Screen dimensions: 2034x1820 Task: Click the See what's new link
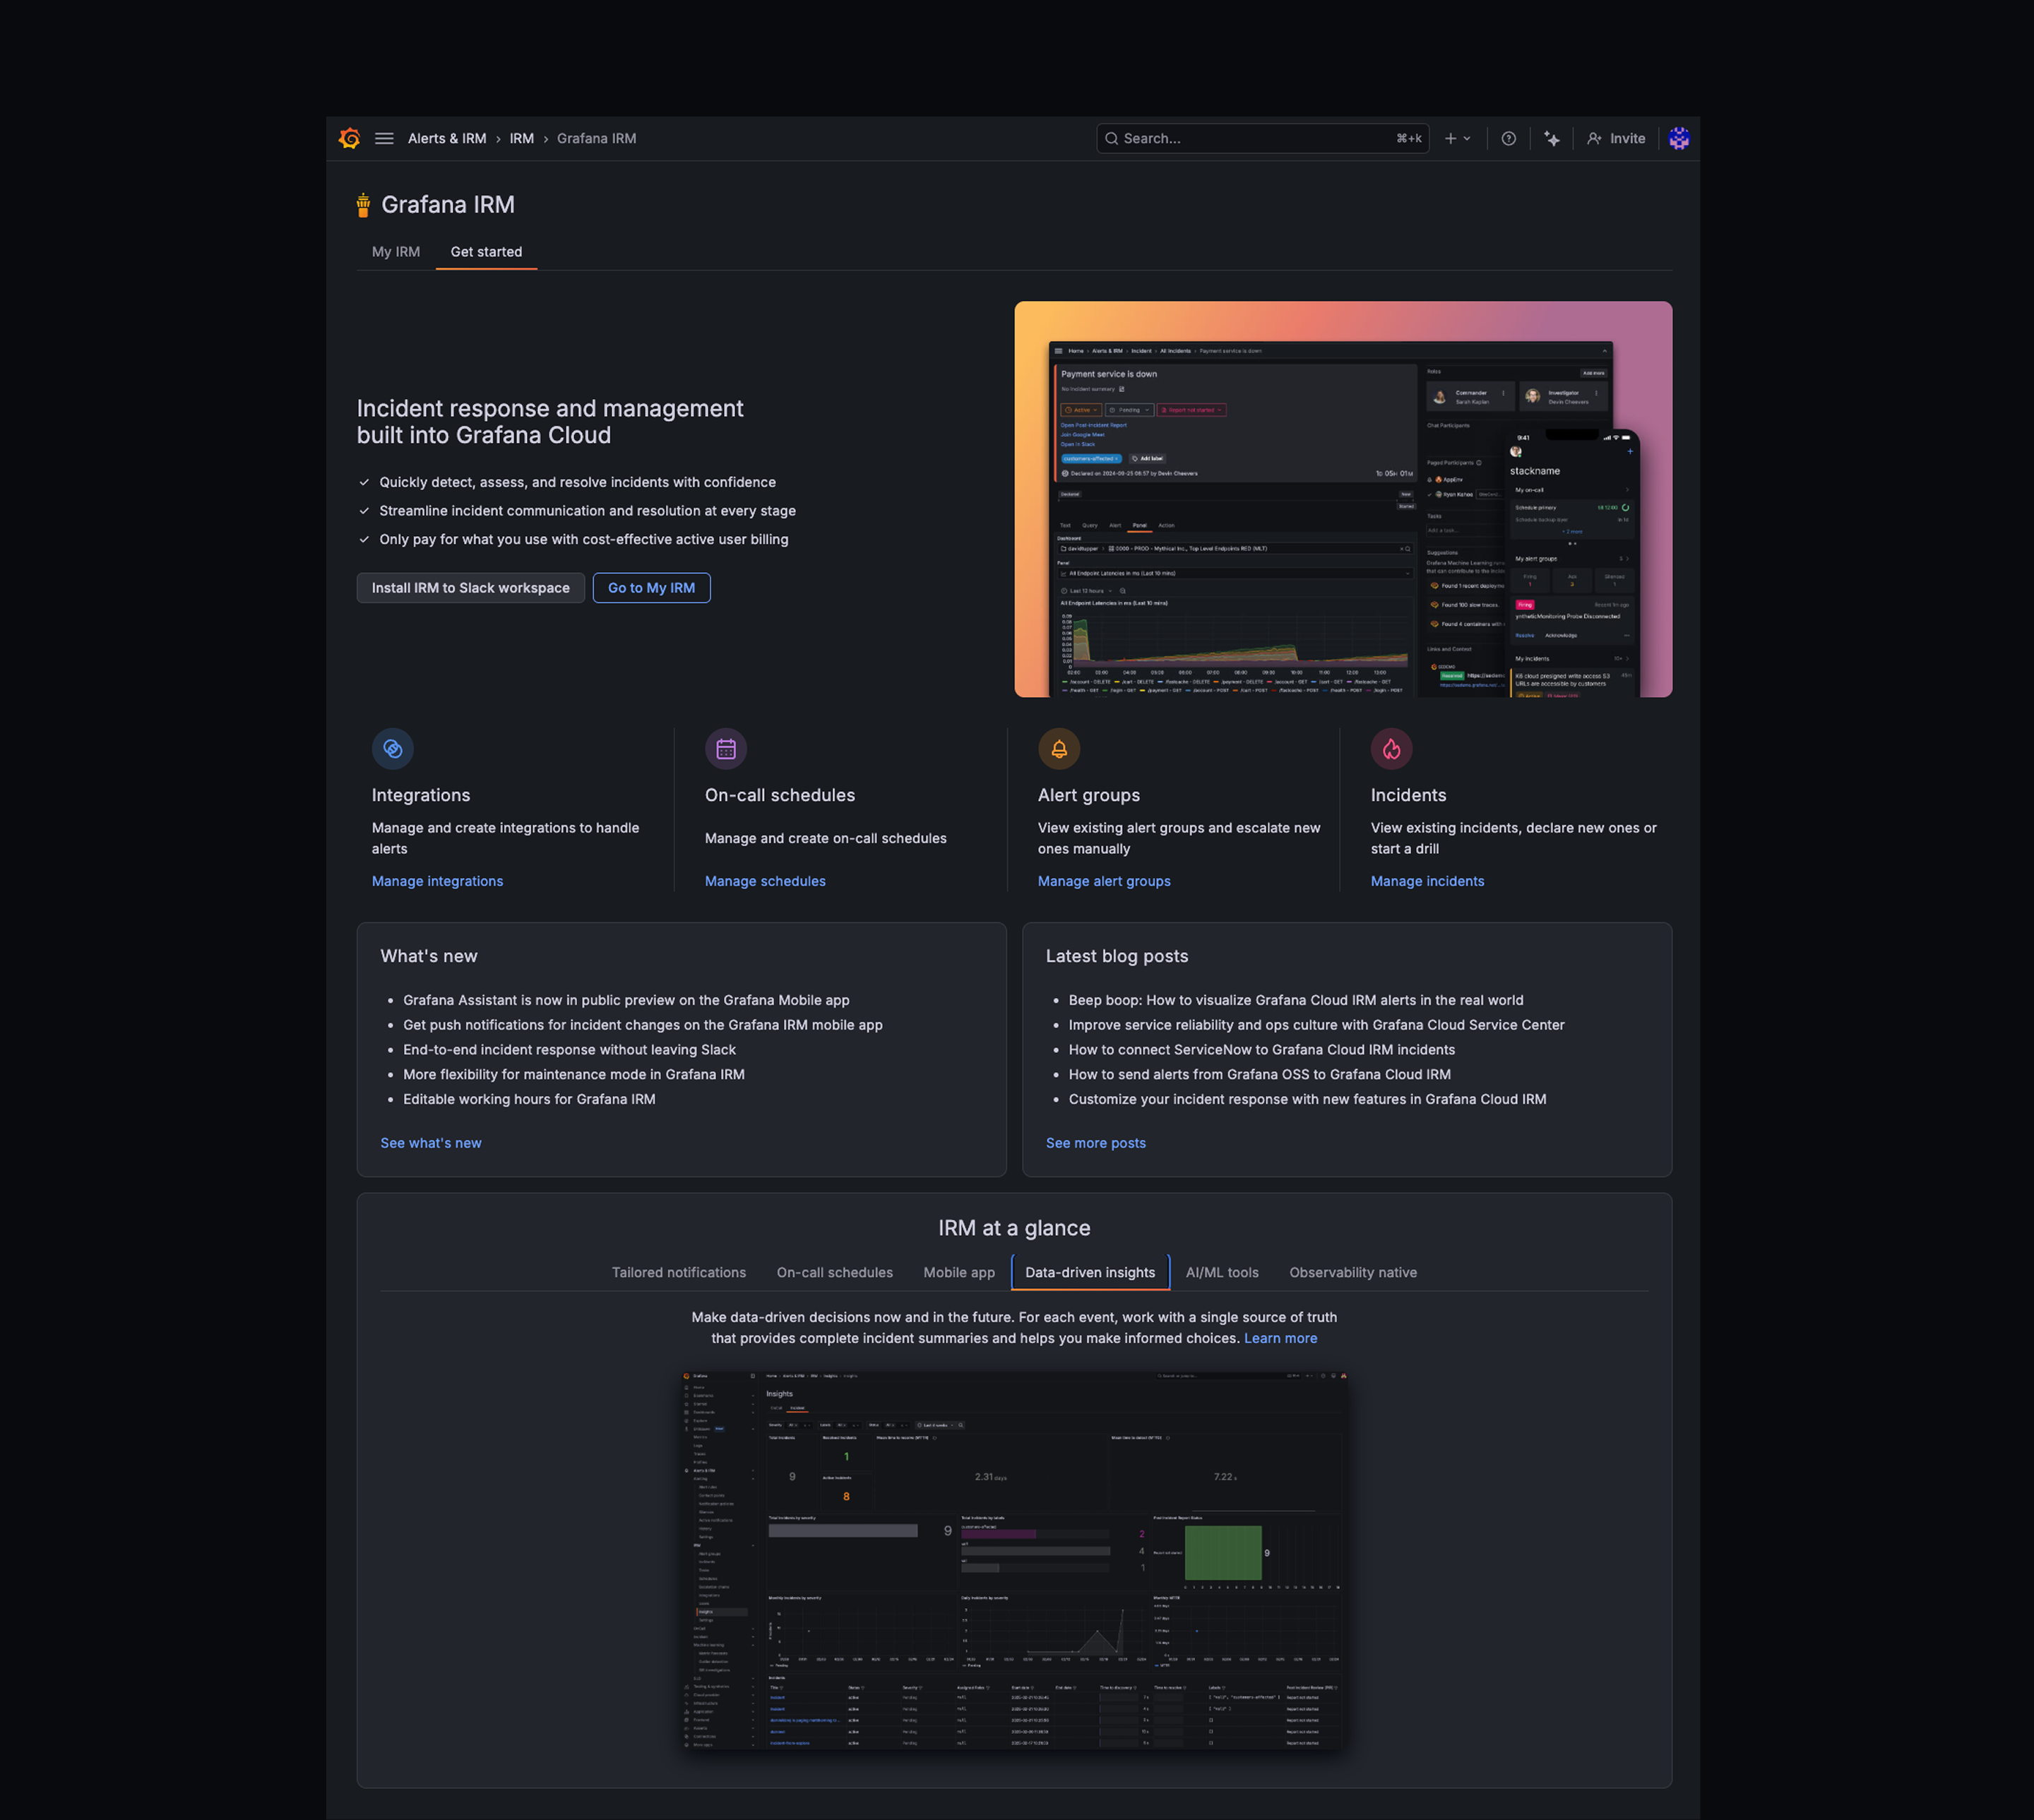[431, 1143]
